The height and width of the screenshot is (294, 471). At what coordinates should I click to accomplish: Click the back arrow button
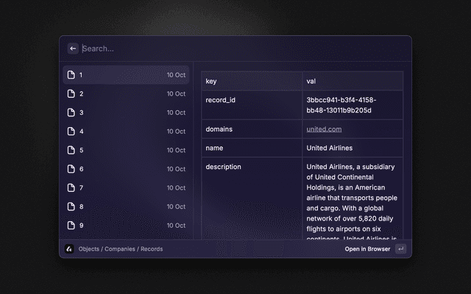[73, 49]
